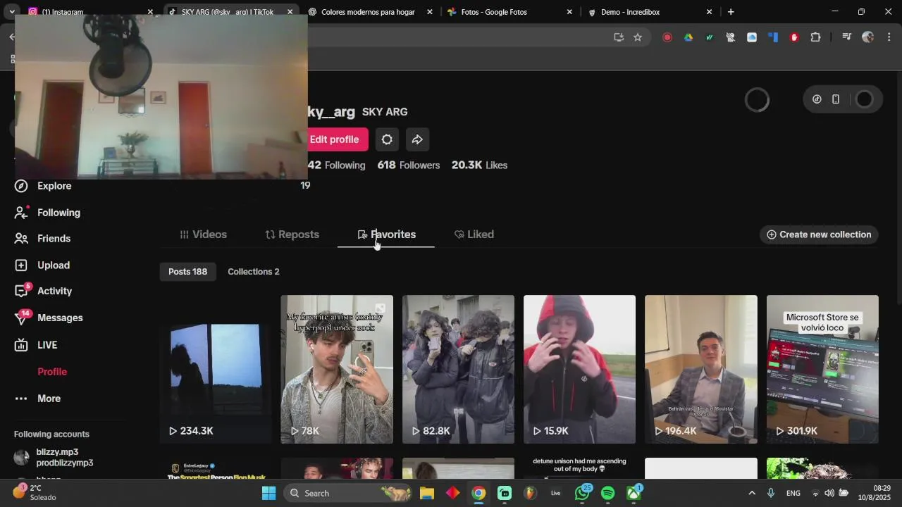Viewport: 902px width, 507px height.
Task: Open Spotify from the taskbar
Action: [x=608, y=493]
